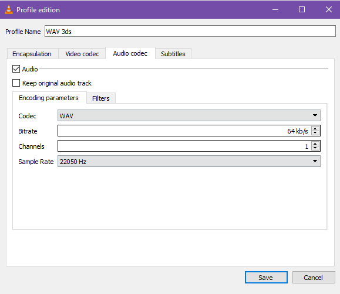Click the Profile Name label

click(x=23, y=32)
